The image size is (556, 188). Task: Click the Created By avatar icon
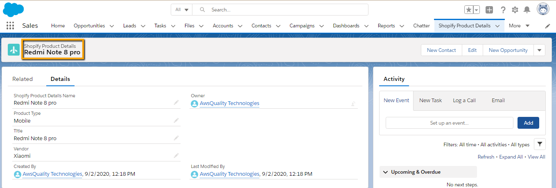(x=18, y=174)
